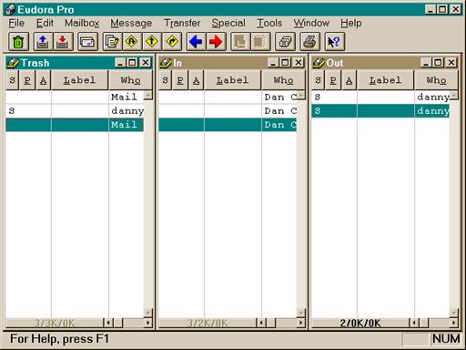Screen dimensions: 466x350
Task: Maximize the Trash mailbox window
Action: tap(132, 63)
